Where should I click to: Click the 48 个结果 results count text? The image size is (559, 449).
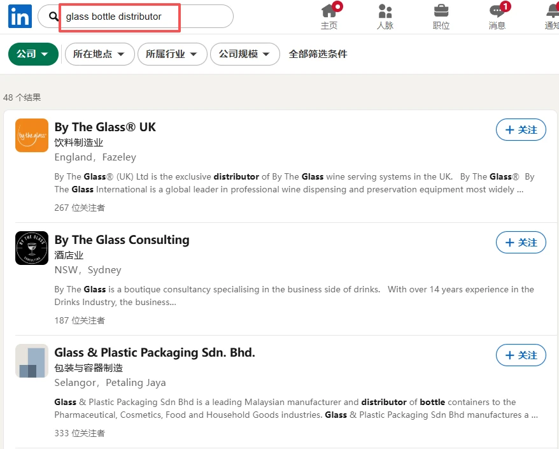[22, 97]
